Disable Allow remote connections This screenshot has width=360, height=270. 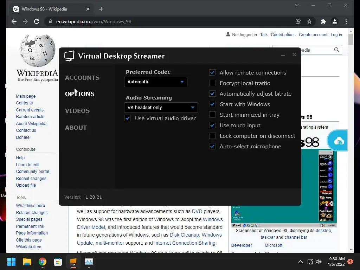coord(212,72)
